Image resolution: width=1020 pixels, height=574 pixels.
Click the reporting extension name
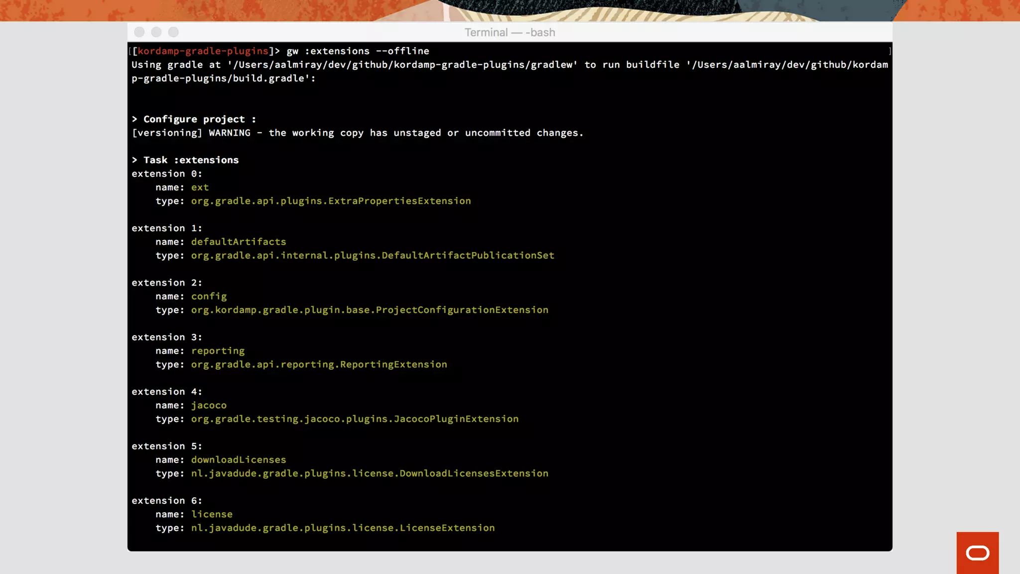point(218,351)
